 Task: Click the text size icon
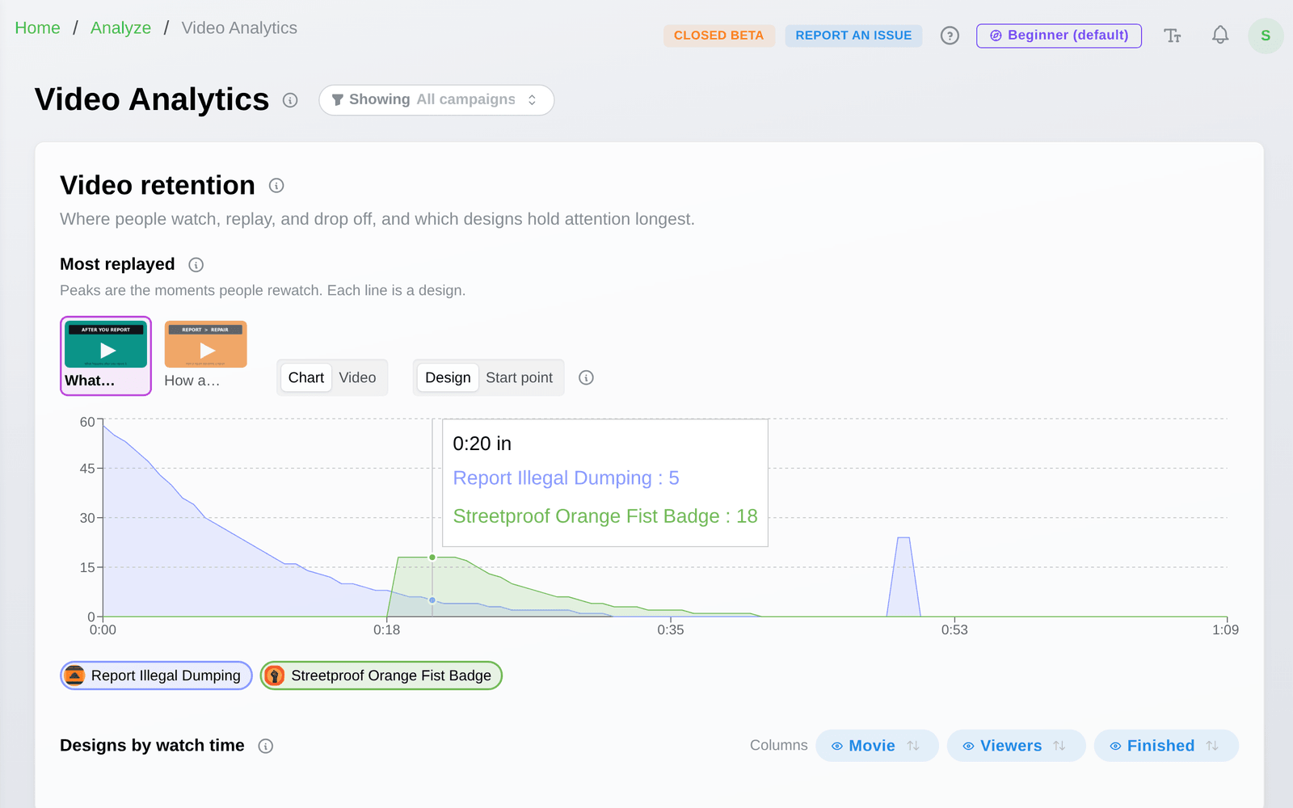point(1173,36)
